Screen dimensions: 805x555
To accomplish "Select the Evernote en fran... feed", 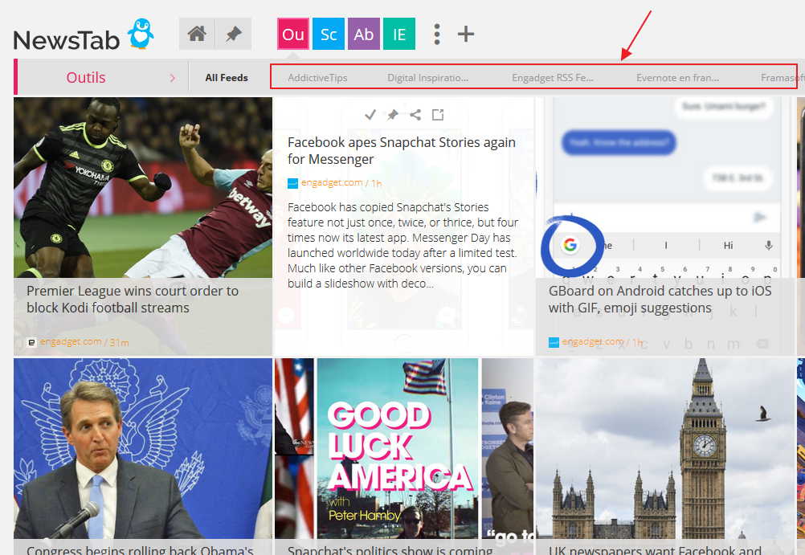I will pyautogui.click(x=678, y=78).
